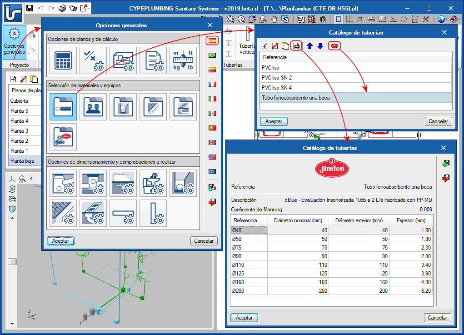464x335 pixels.
Task: Click the roof drainage sizing options icon
Action: [x=63, y=213]
